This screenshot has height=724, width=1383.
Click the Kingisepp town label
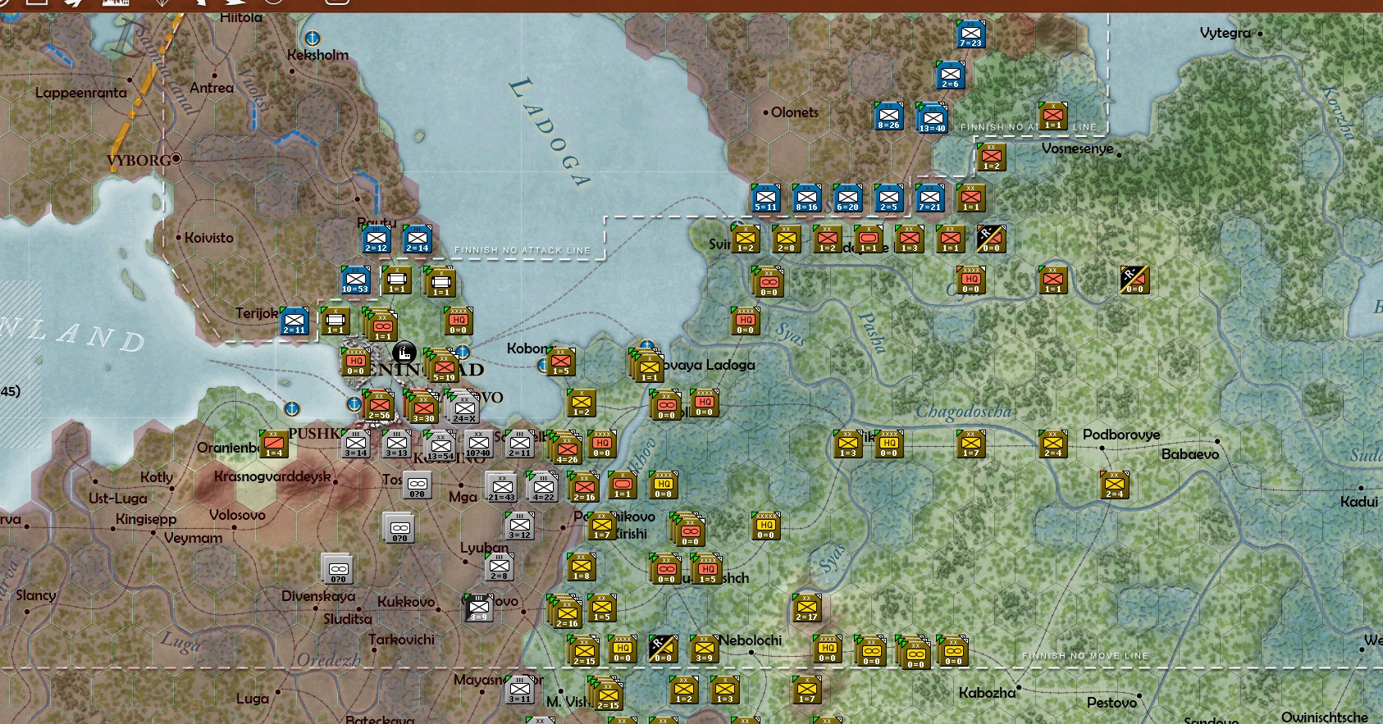pos(146,519)
